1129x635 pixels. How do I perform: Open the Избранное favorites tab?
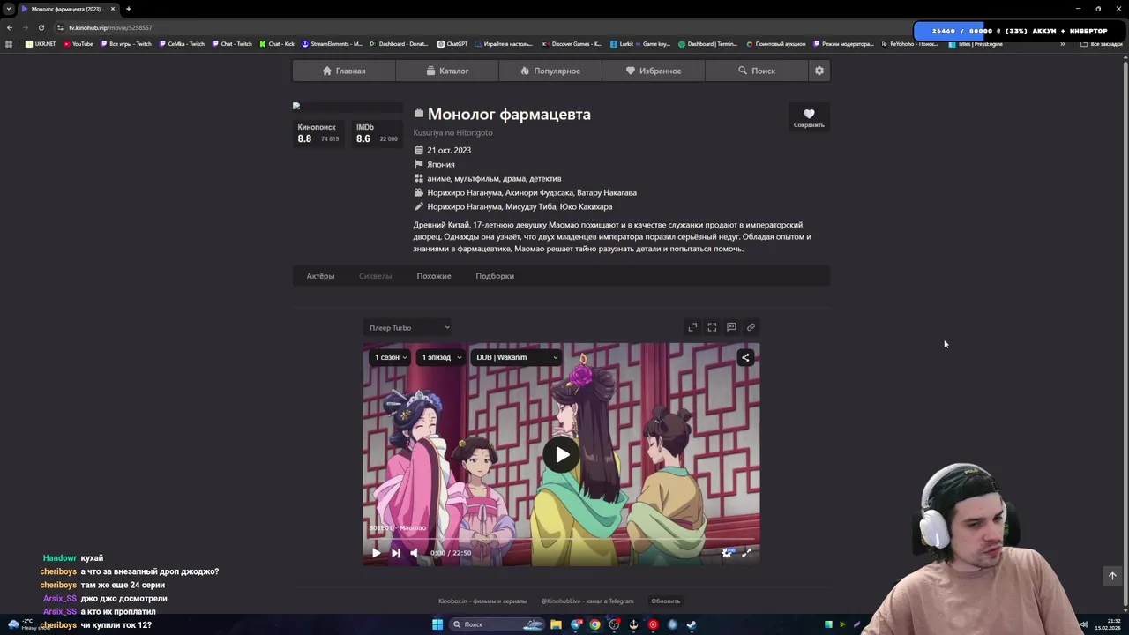pos(654,71)
